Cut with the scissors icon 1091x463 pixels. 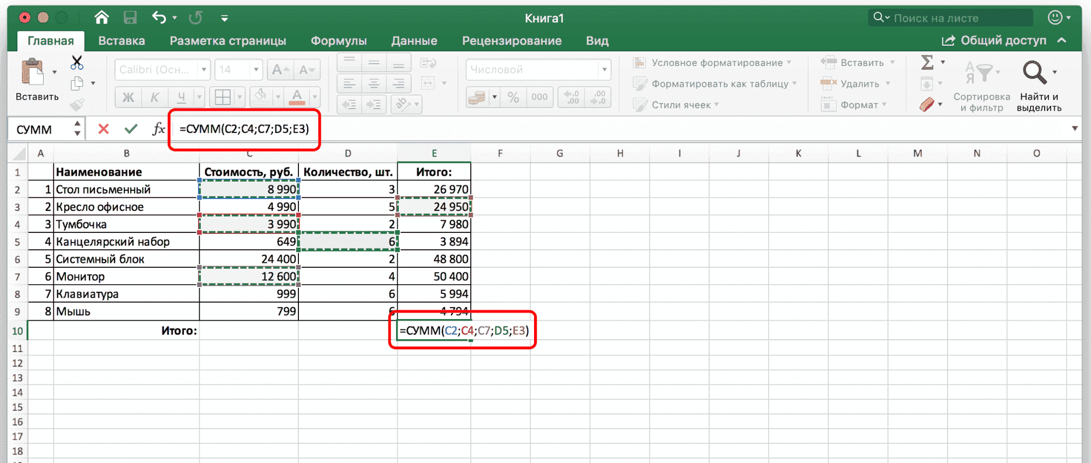77,63
